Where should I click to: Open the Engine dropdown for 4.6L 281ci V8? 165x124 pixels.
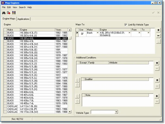130,33
